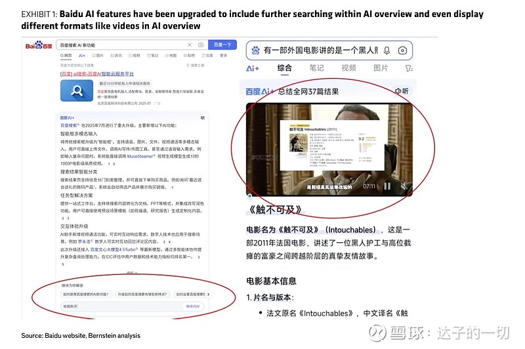Click the 继续问AI button
Screen dimensions: 525x349
(x=193, y=306)
